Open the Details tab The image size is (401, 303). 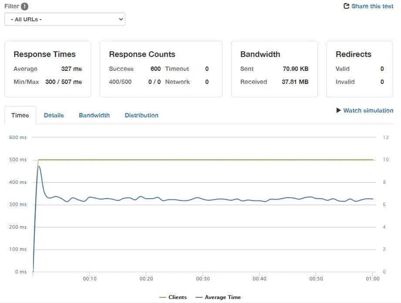pos(54,115)
